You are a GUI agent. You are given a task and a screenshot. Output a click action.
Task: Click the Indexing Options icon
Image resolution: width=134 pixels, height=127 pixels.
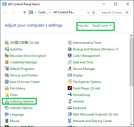pyautogui.click(x=7, y=101)
